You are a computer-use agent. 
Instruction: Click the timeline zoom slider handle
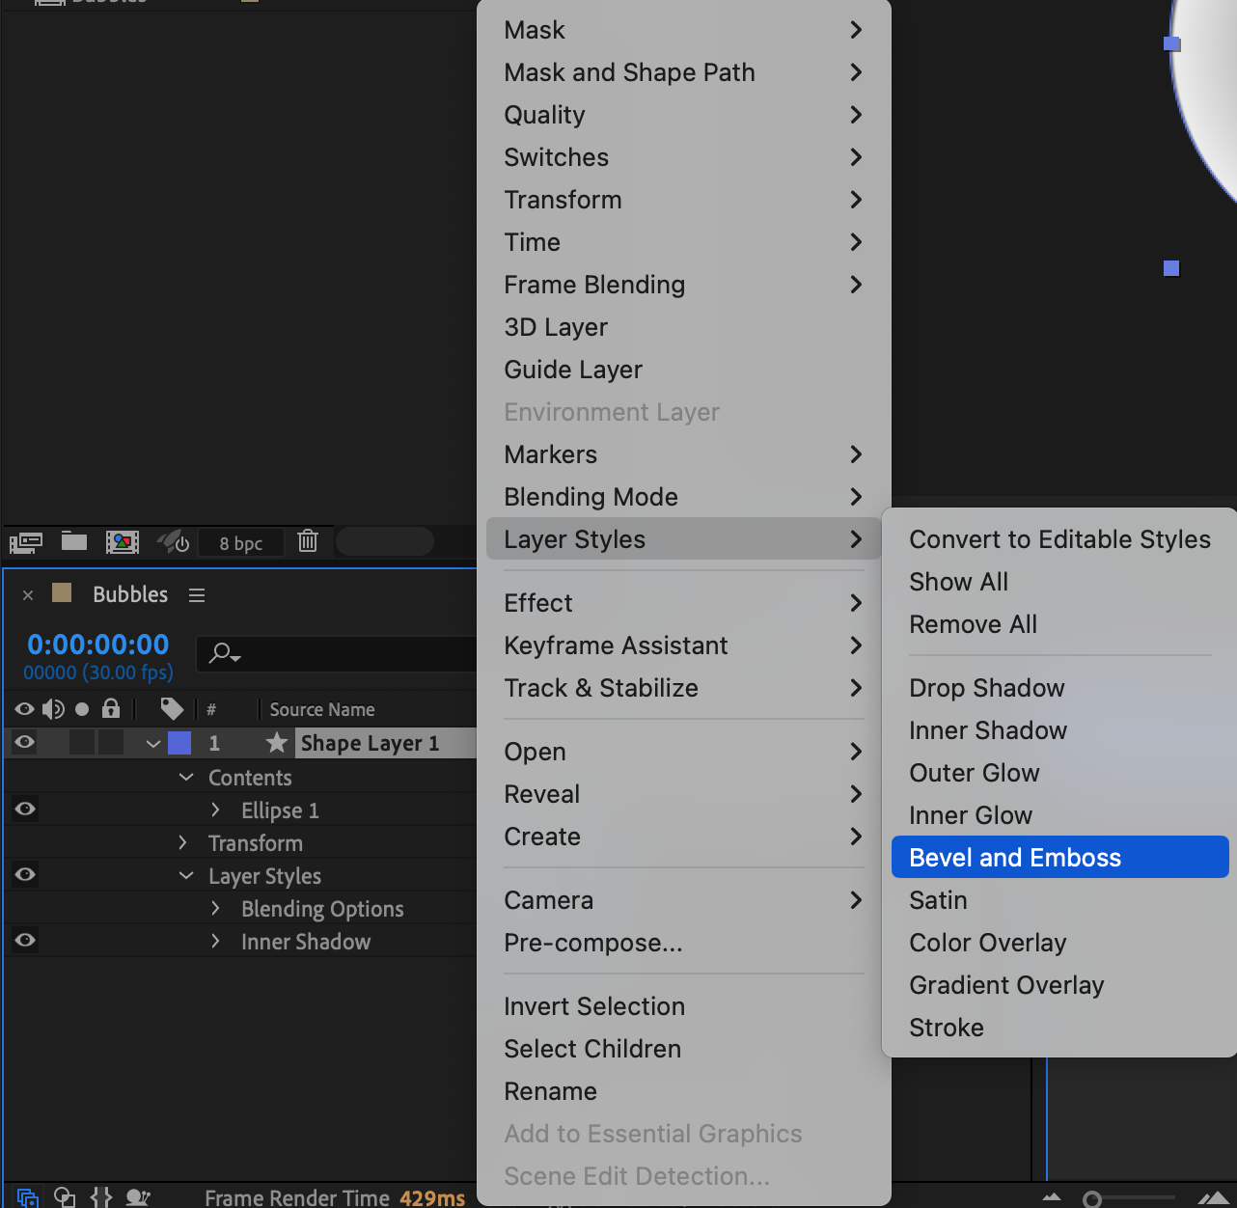1092,1199
